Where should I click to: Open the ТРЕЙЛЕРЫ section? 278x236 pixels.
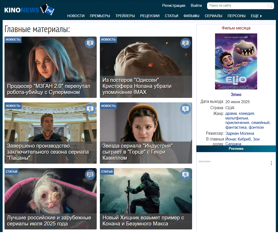[125, 16]
